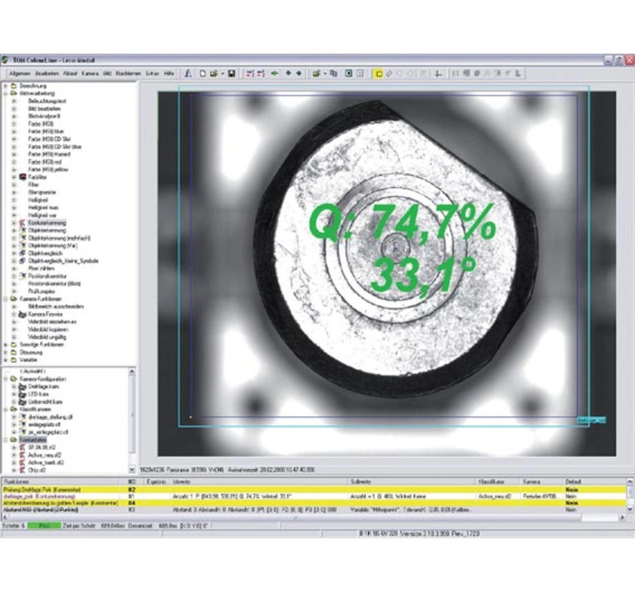
Task: Select the Chip contour file entry
Action: [x=37, y=470]
